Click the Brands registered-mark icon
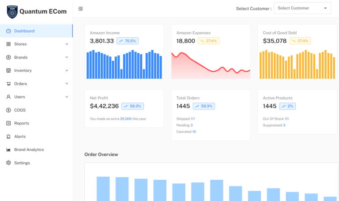 (x=8, y=57)
